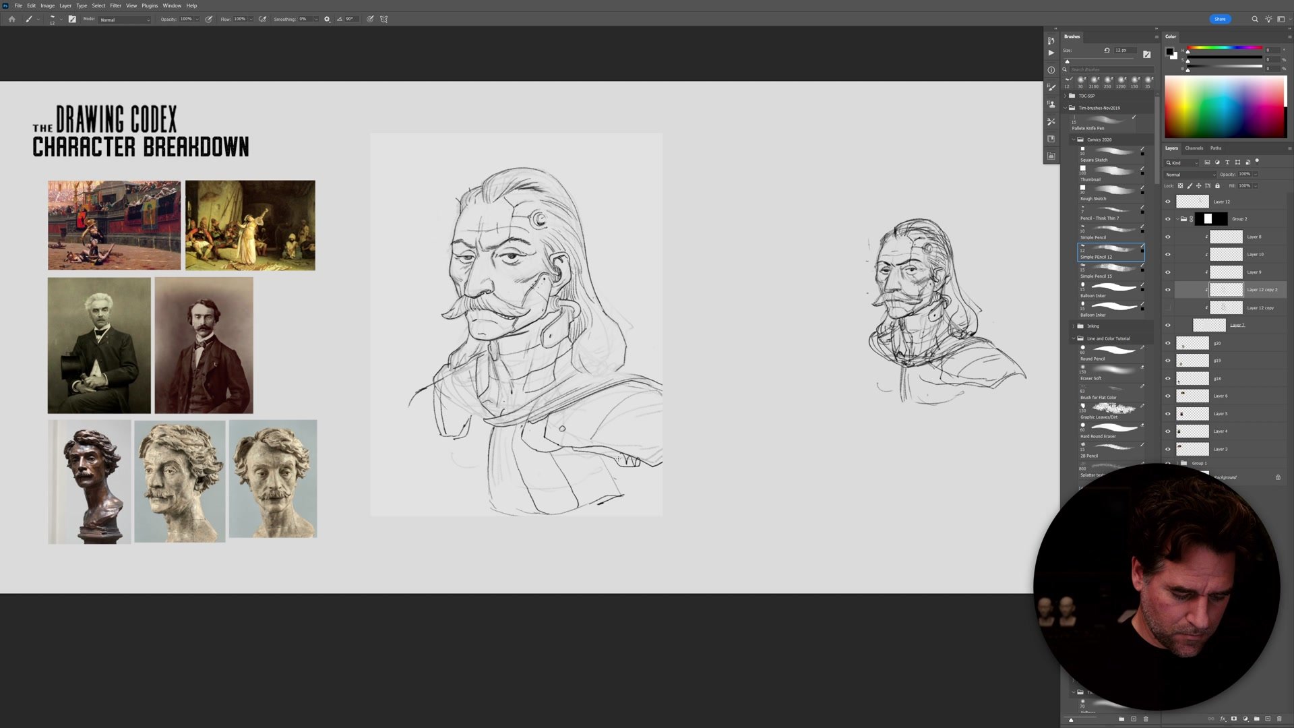Open the Smoothing dropdown arrow
Image resolution: width=1294 pixels, height=728 pixels.
(315, 20)
